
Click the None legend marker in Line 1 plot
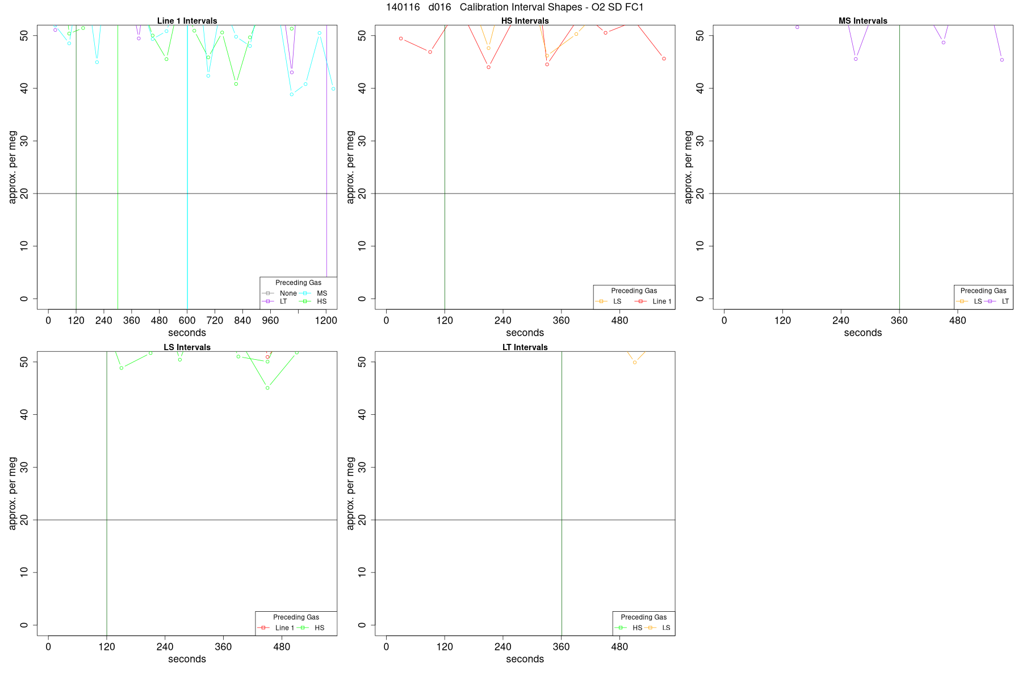click(268, 293)
